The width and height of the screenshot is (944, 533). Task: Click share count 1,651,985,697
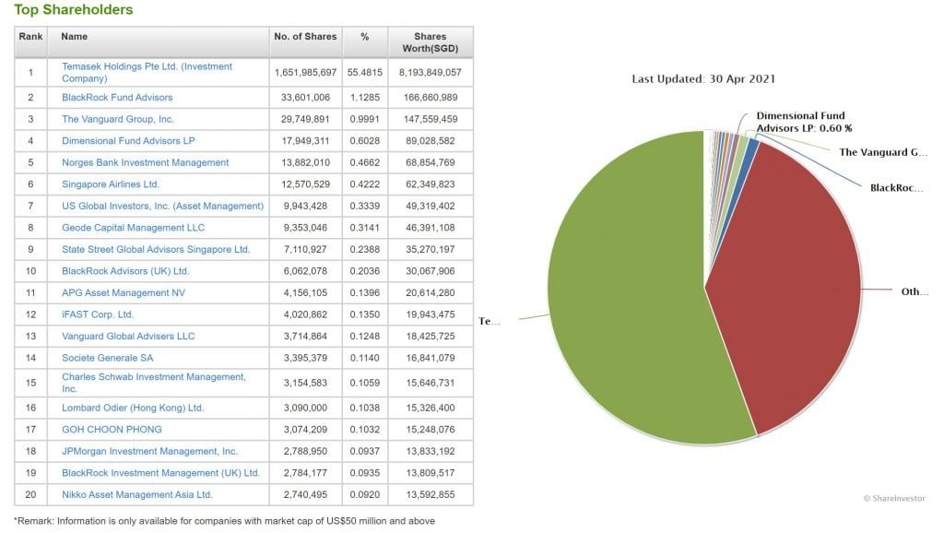tap(305, 72)
